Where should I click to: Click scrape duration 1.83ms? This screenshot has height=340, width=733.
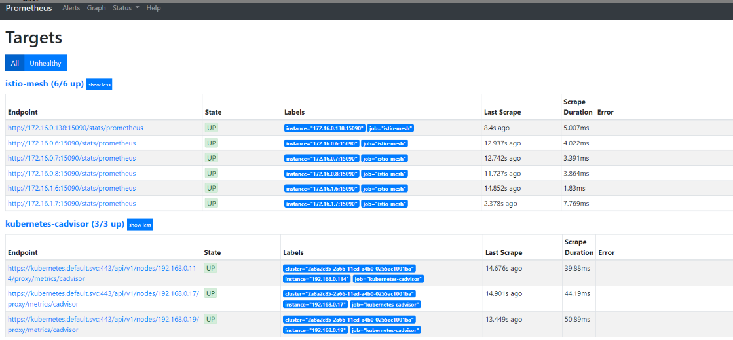[x=574, y=188]
